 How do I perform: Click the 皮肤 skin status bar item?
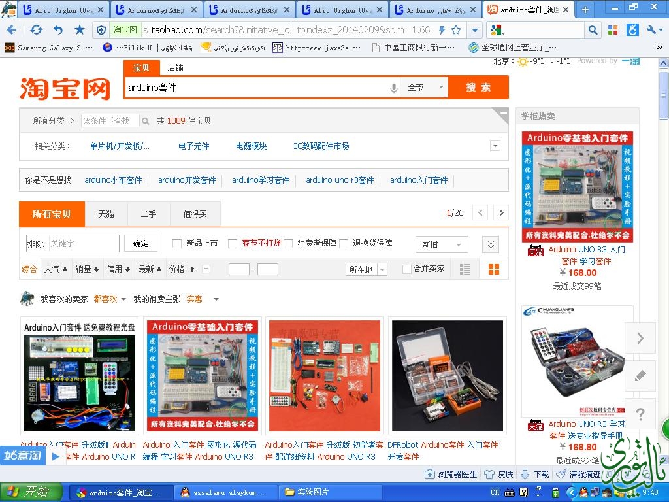[498, 475]
